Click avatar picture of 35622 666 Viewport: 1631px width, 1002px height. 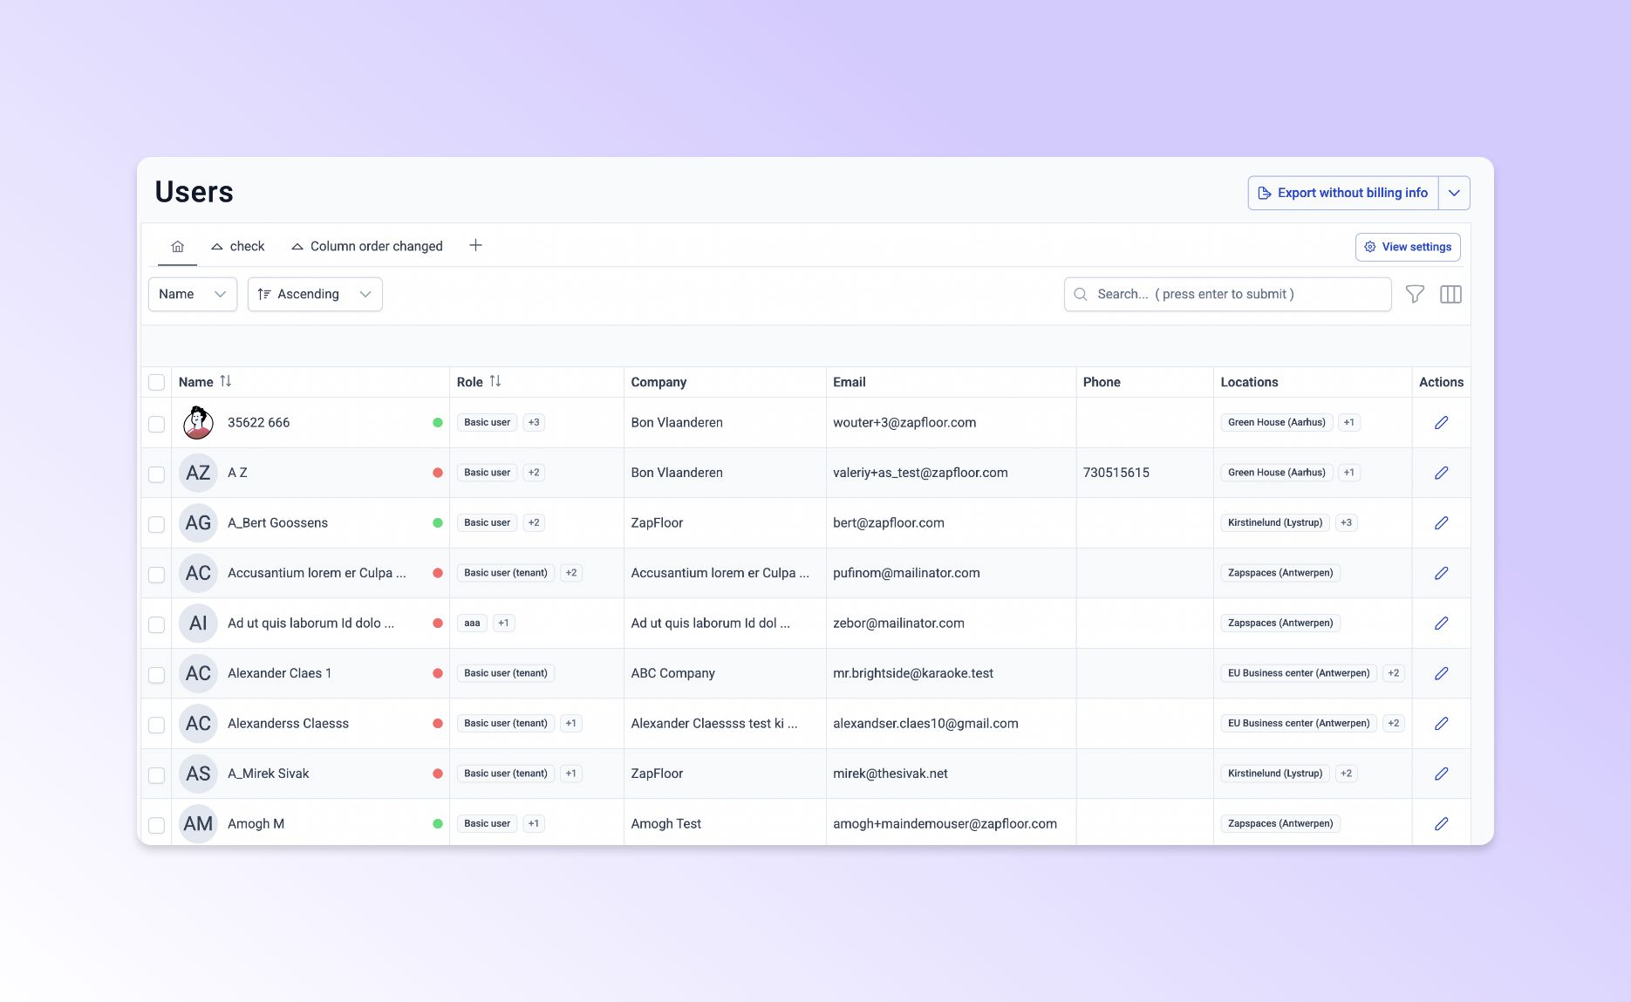tap(198, 423)
